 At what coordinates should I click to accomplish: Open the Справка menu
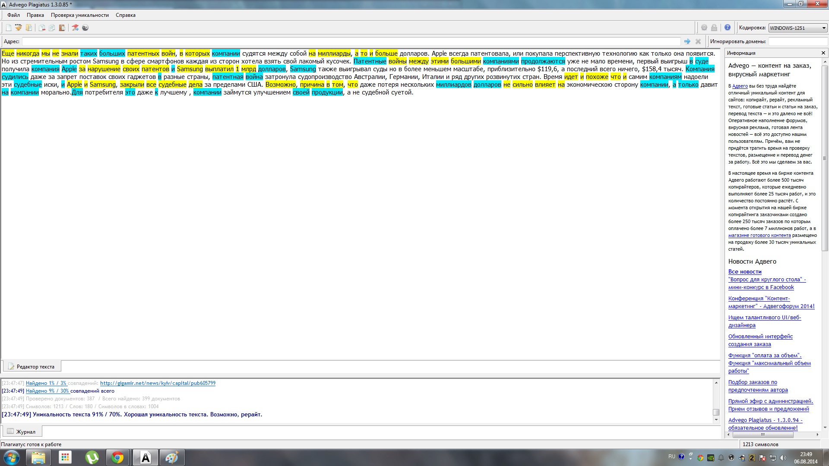point(126,15)
